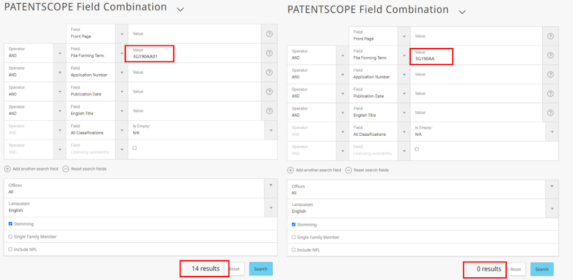The height and width of the screenshot is (280, 573).
Task: Open help for English Title in 0-results form
Action: [550, 113]
